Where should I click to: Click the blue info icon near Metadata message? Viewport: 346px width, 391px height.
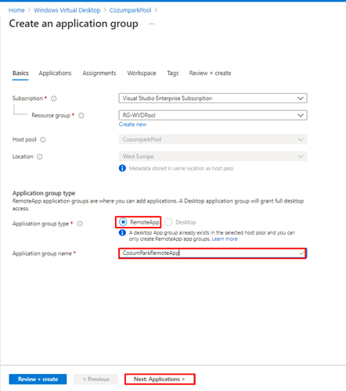tap(122, 168)
